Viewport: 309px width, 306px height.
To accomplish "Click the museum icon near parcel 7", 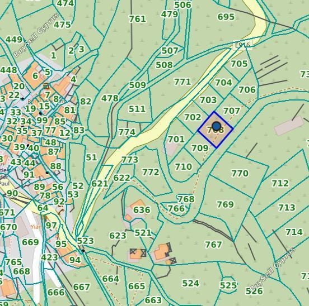I will click(x=46, y=87).
